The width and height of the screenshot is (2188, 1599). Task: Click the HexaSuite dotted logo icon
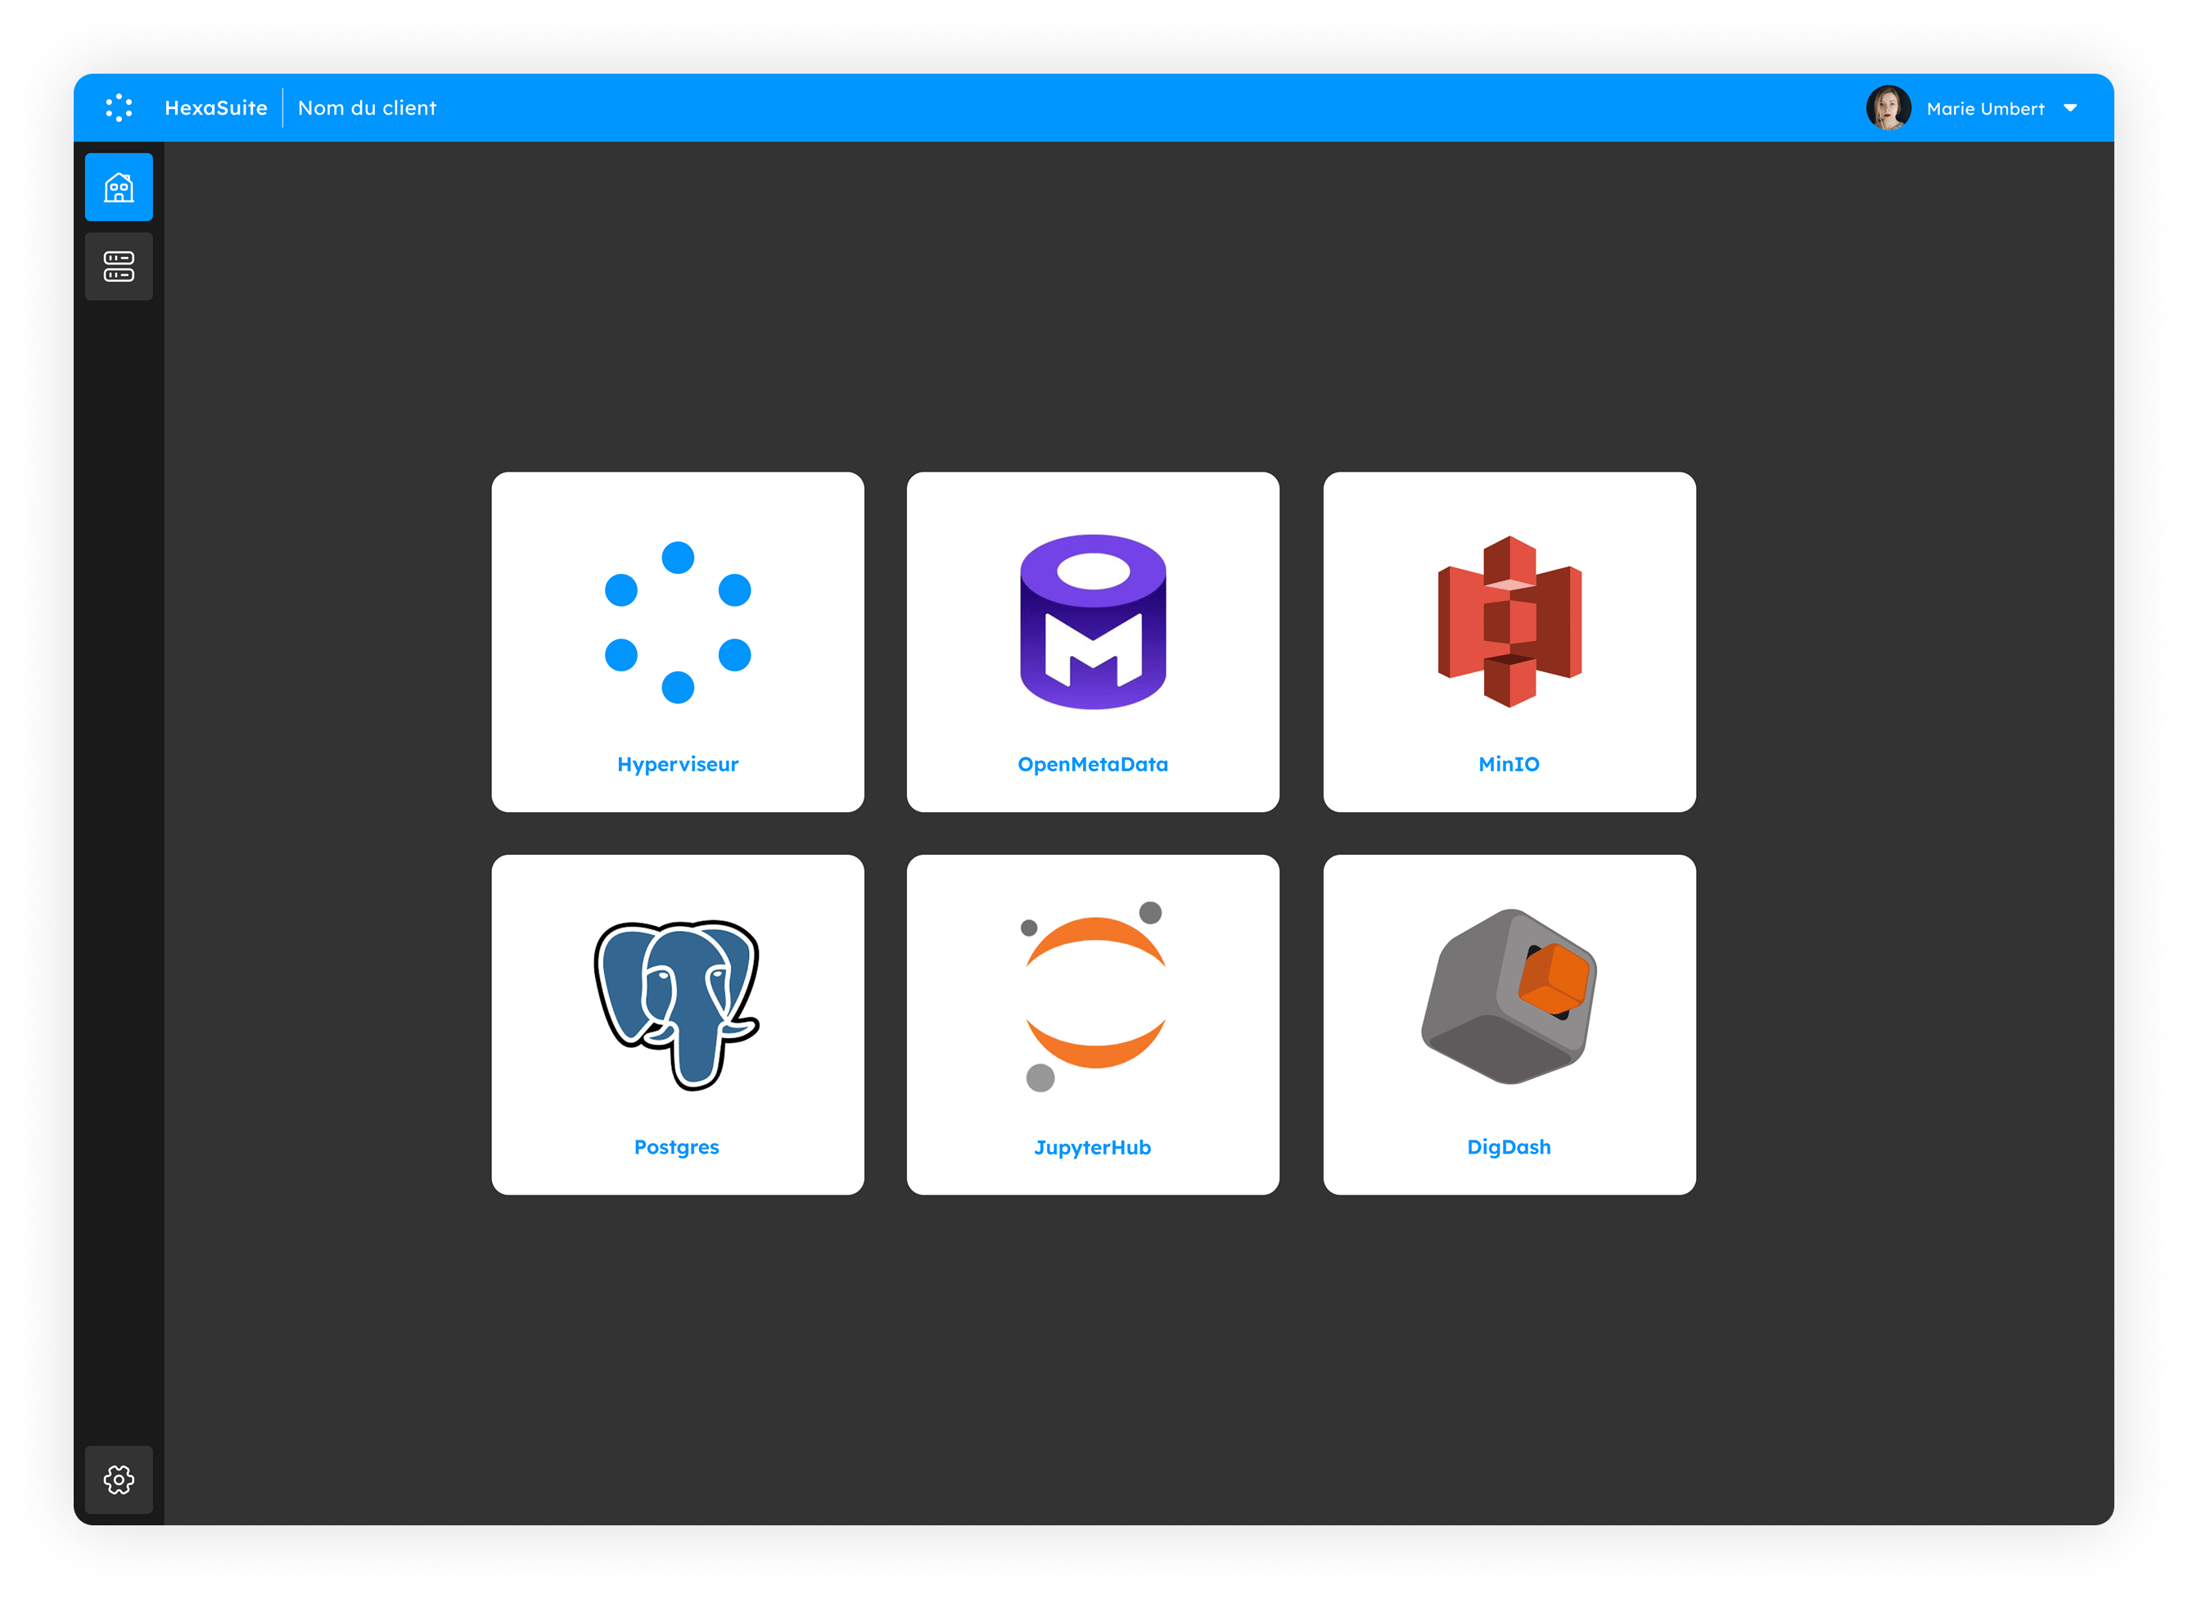coord(118,107)
